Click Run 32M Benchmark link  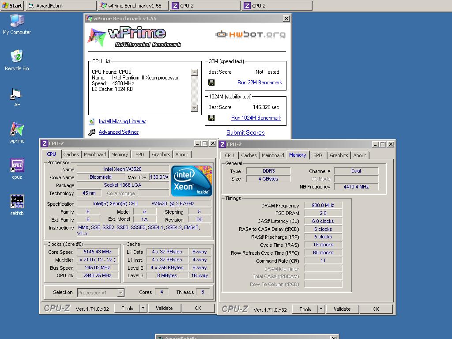[x=260, y=83]
